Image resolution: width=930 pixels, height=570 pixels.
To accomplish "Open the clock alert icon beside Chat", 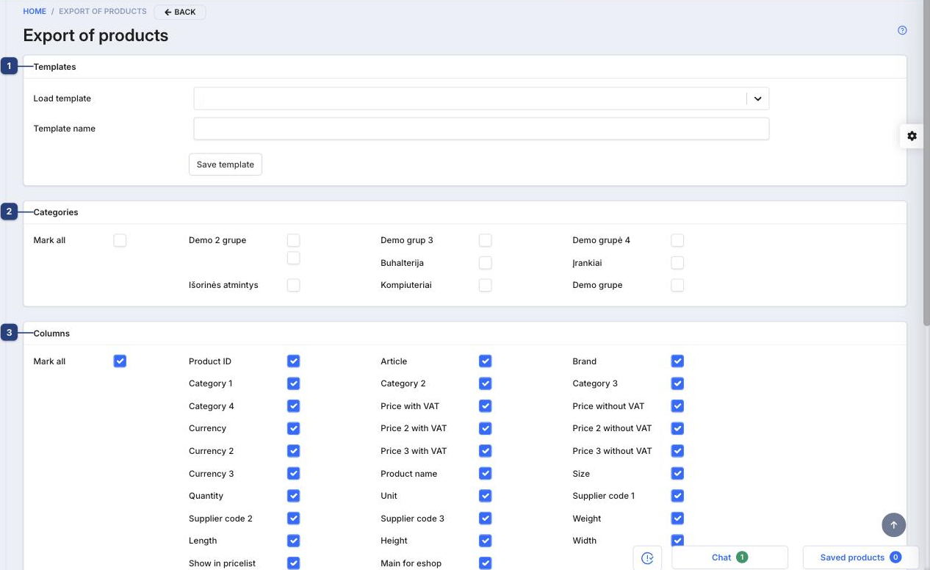I will (x=647, y=558).
